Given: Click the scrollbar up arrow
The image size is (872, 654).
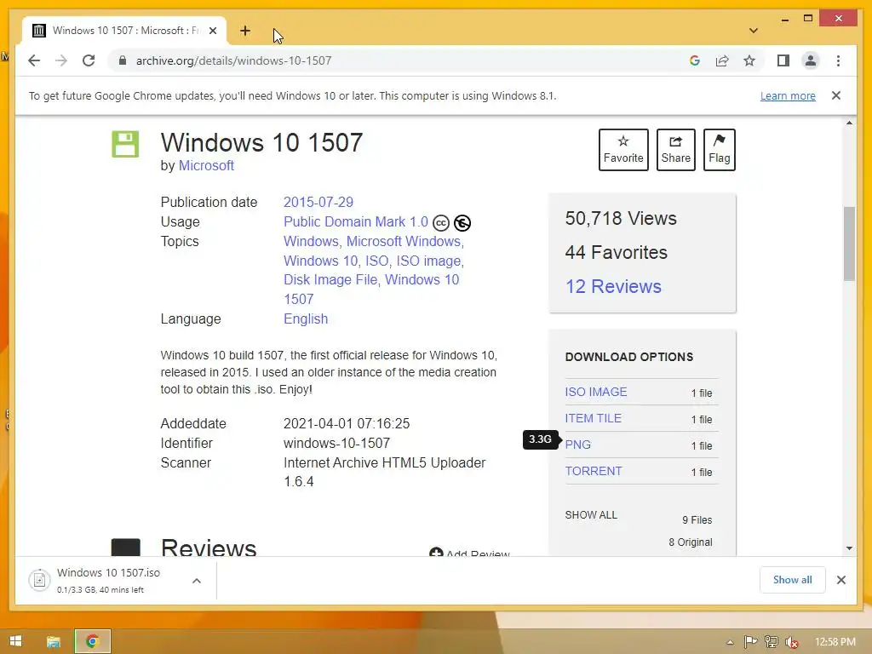Looking at the screenshot, I should pos(849,123).
